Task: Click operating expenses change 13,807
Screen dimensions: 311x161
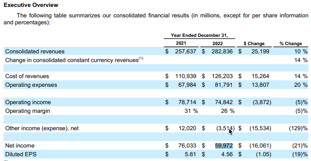Action: [261, 85]
